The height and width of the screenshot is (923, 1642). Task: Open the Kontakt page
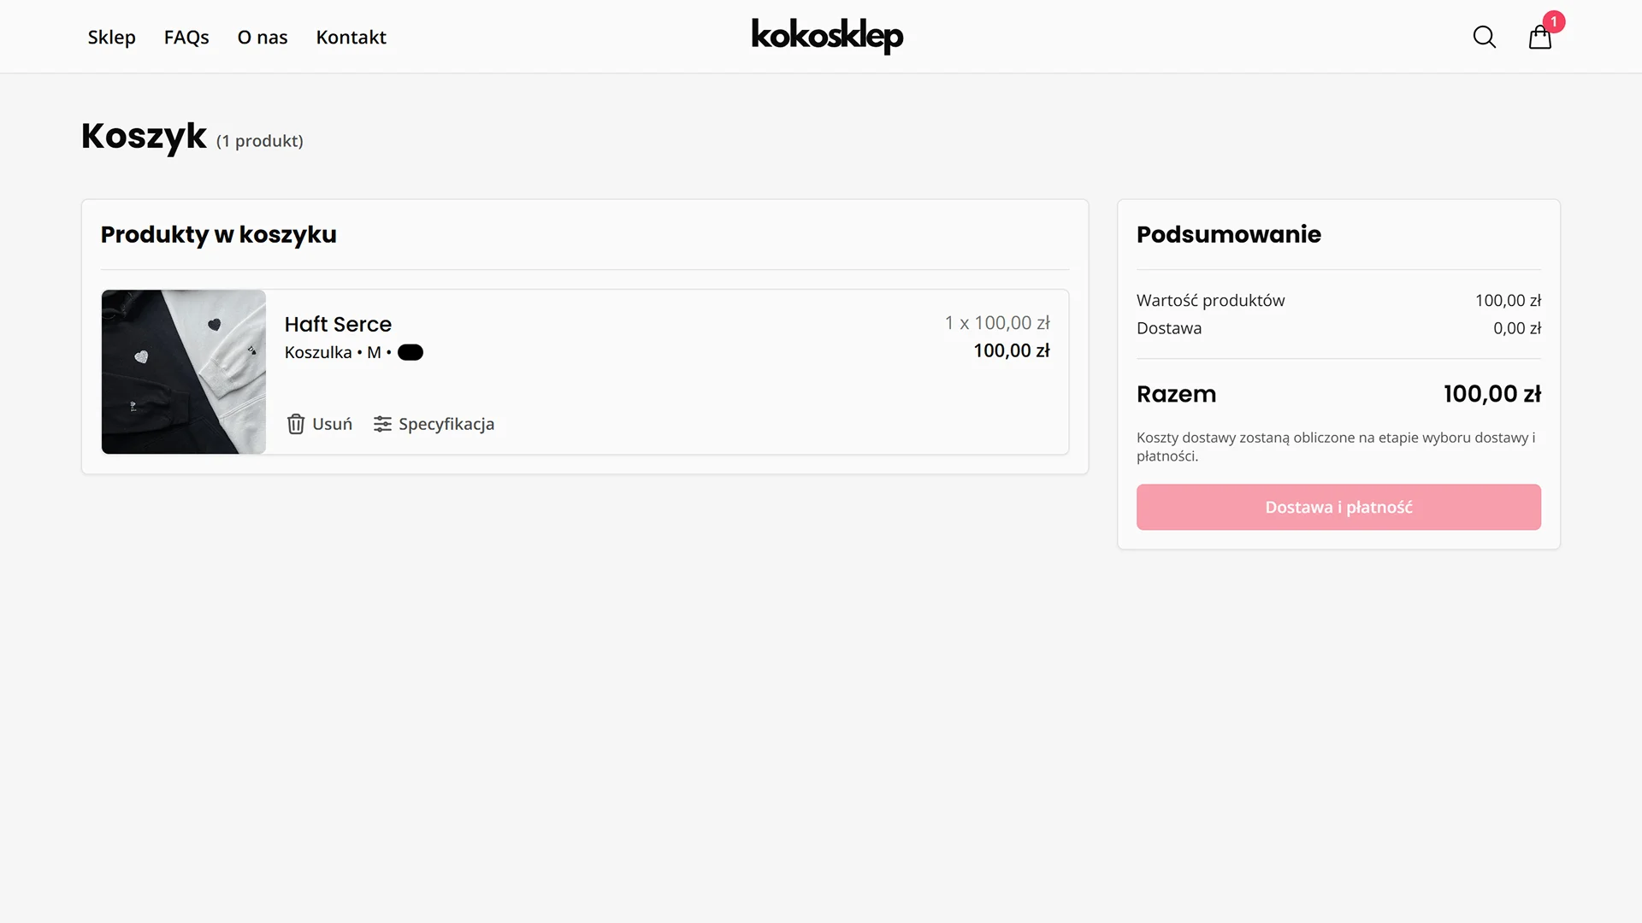point(351,37)
